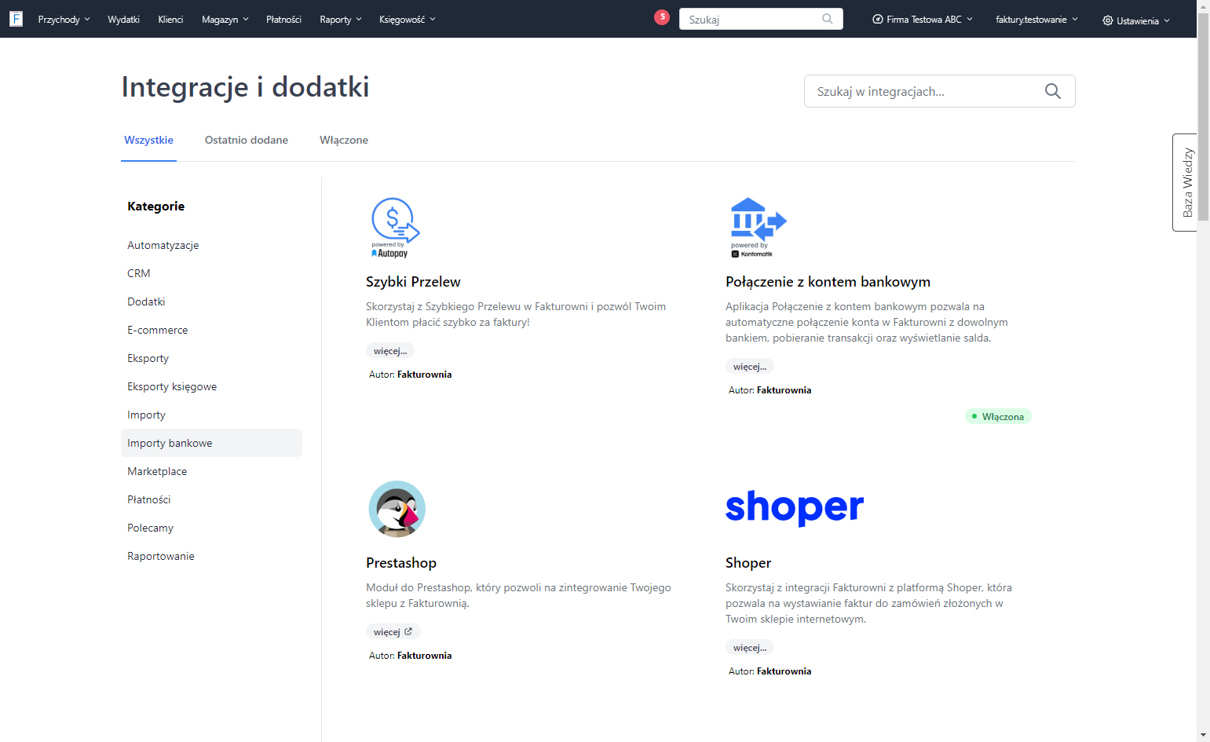1210x742 pixels.
Task: Open the Szybki Przelew integration title
Action: tap(413, 282)
